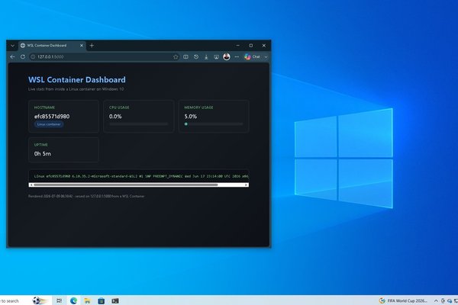
Task: Reload the dashboard page
Action: click(23, 56)
